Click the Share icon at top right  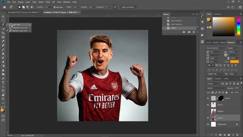click(240, 7)
